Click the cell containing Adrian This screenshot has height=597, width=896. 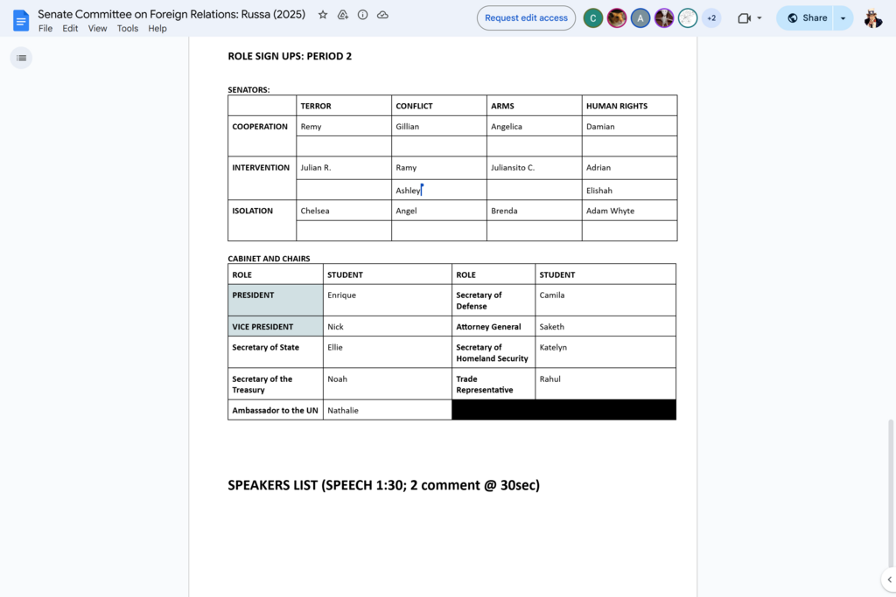pyautogui.click(x=630, y=168)
